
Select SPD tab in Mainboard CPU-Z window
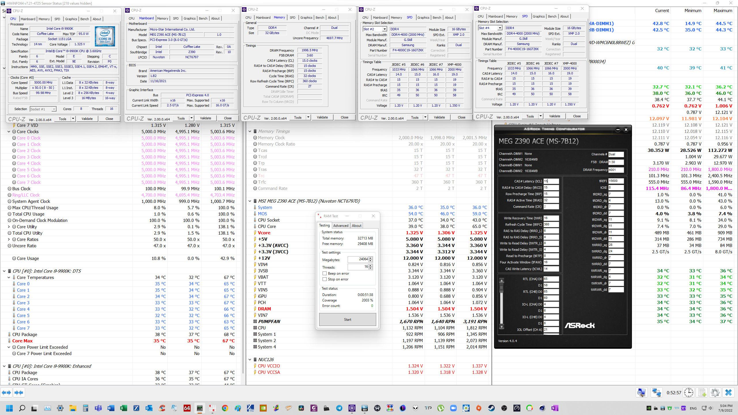tap(176, 18)
